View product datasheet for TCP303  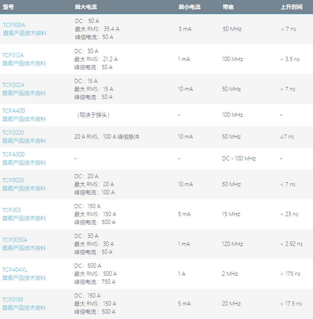pyautogui.click(x=24, y=218)
